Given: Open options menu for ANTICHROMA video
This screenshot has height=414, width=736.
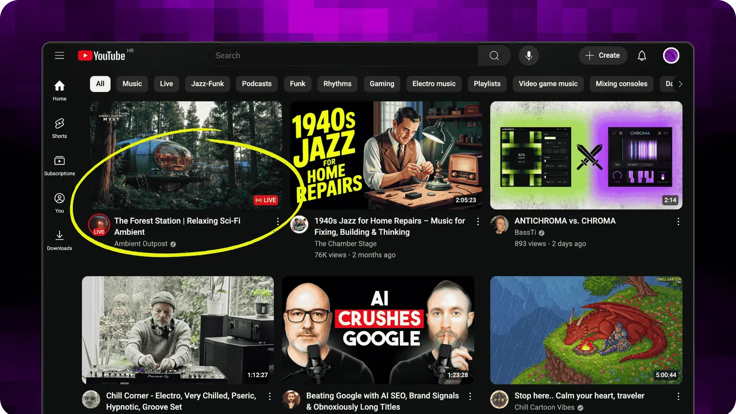Looking at the screenshot, I should pyautogui.click(x=678, y=221).
